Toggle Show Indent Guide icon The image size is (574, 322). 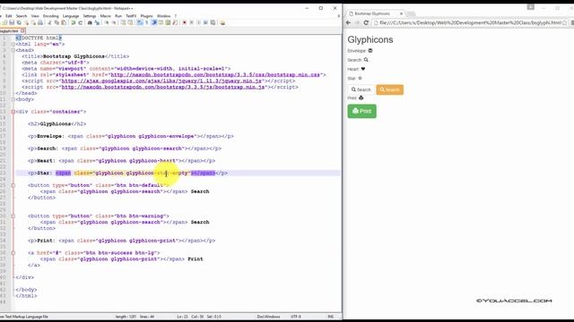point(154,22)
